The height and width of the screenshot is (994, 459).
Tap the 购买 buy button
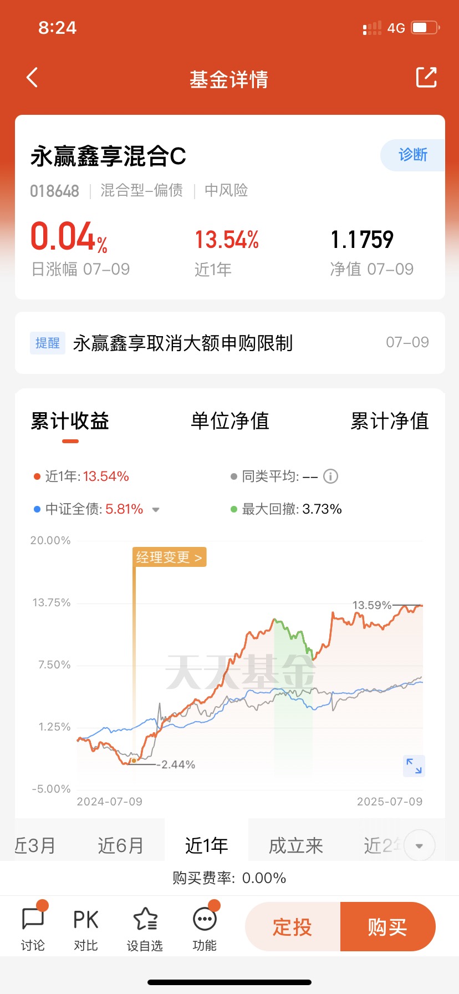387,926
